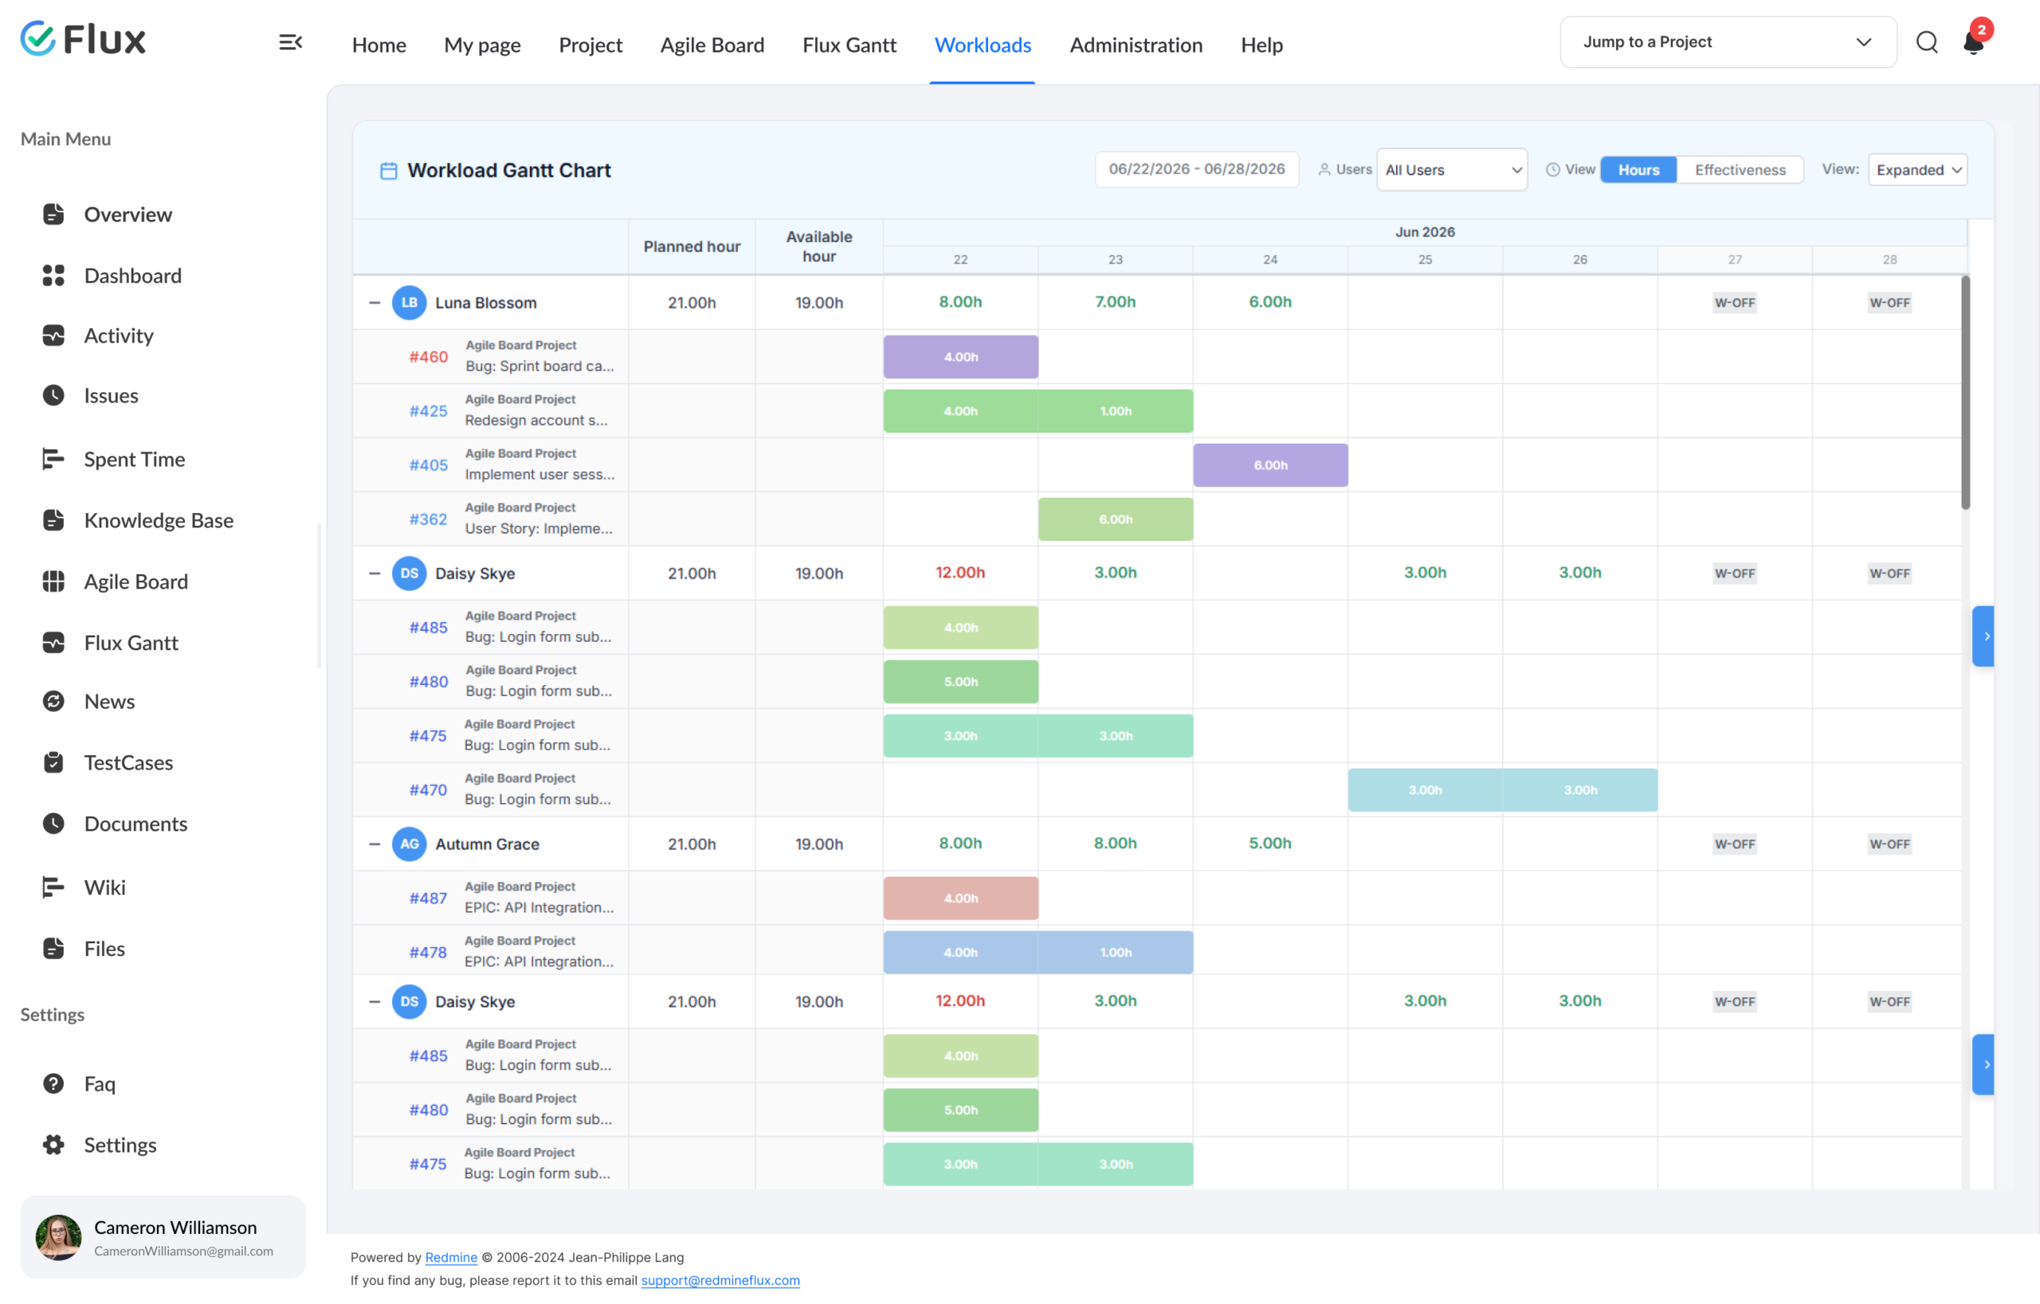Open TestCases from the main menu

(128, 762)
